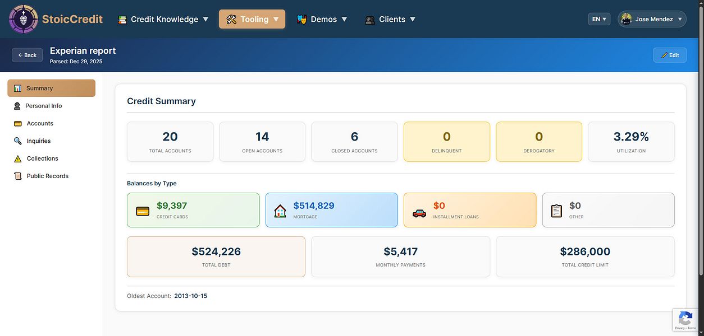Open the EN language selector
This screenshot has height=336, width=704.
pyautogui.click(x=598, y=18)
